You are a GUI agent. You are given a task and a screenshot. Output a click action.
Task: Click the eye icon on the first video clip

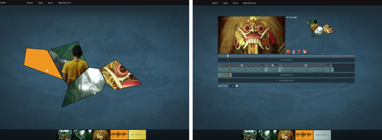coord(261,65)
